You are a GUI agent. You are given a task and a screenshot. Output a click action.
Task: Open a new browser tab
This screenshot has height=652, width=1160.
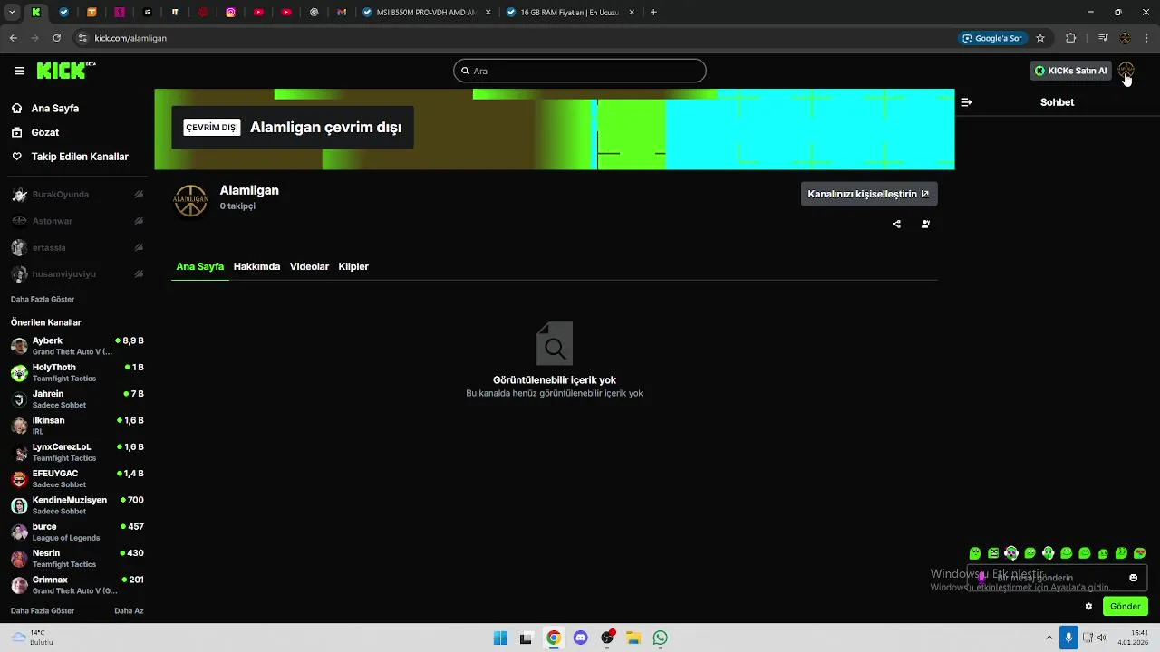pyautogui.click(x=653, y=13)
